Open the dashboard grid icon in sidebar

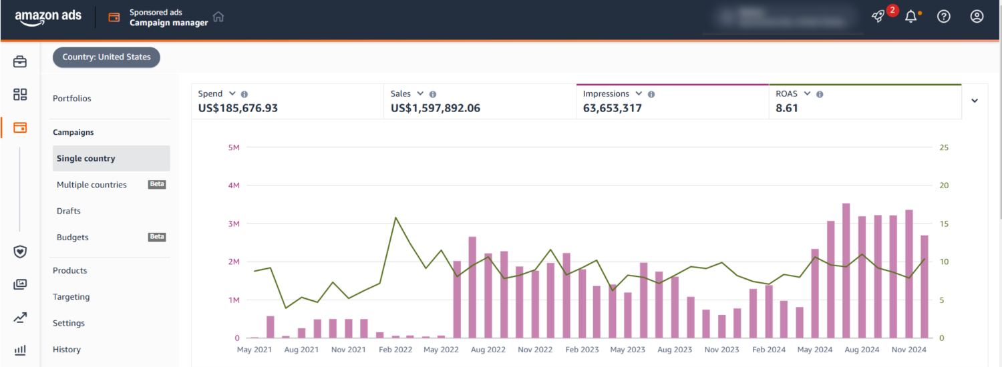(20, 95)
